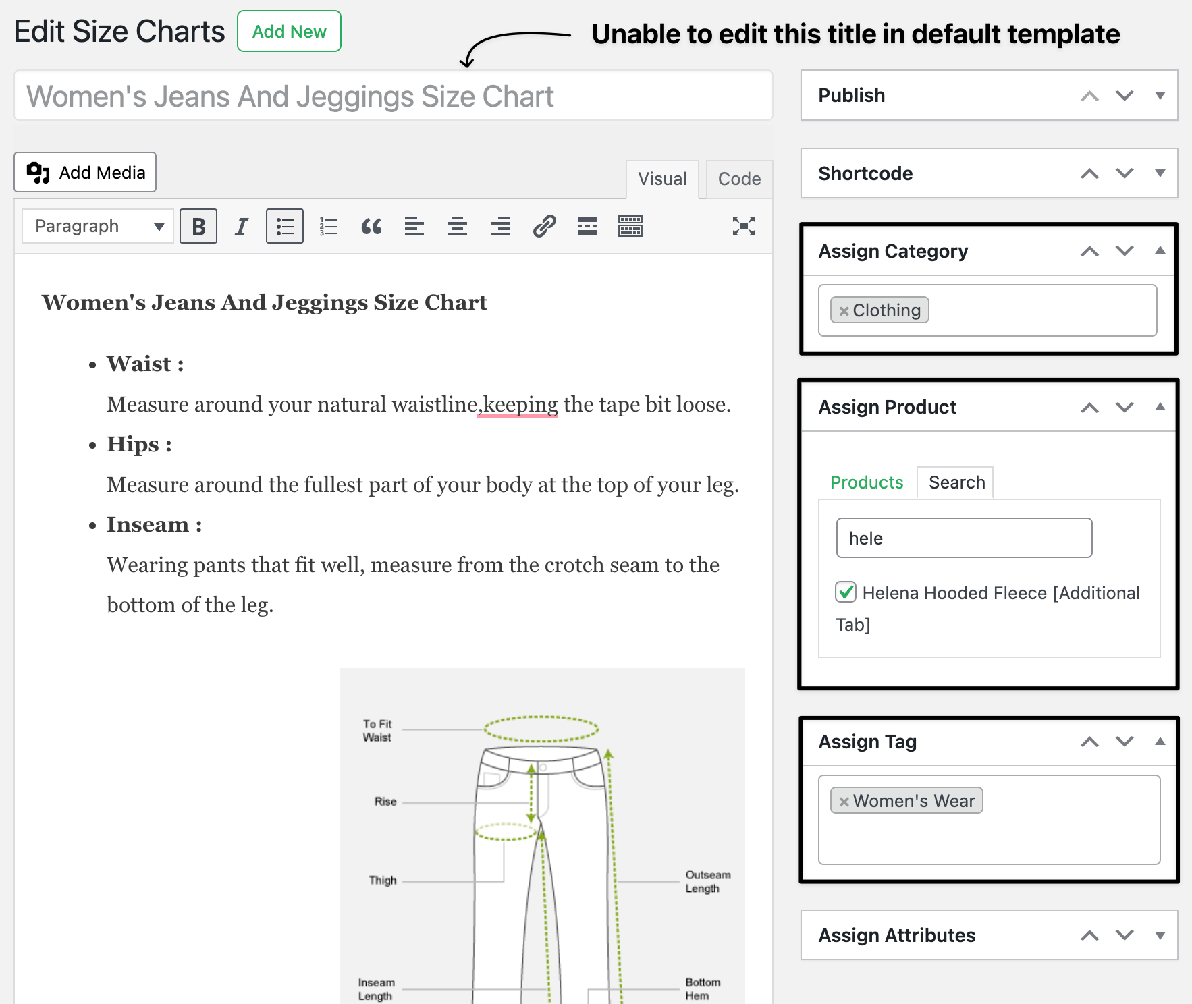Insert an ordered list
The image size is (1192, 1004).
click(327, 226)
